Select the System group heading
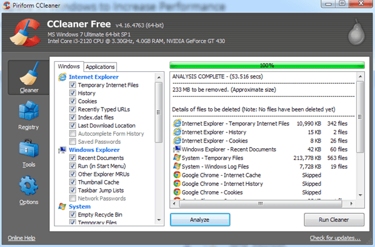The width and height of the screenshot is (375, 247). tap(79, 206)
